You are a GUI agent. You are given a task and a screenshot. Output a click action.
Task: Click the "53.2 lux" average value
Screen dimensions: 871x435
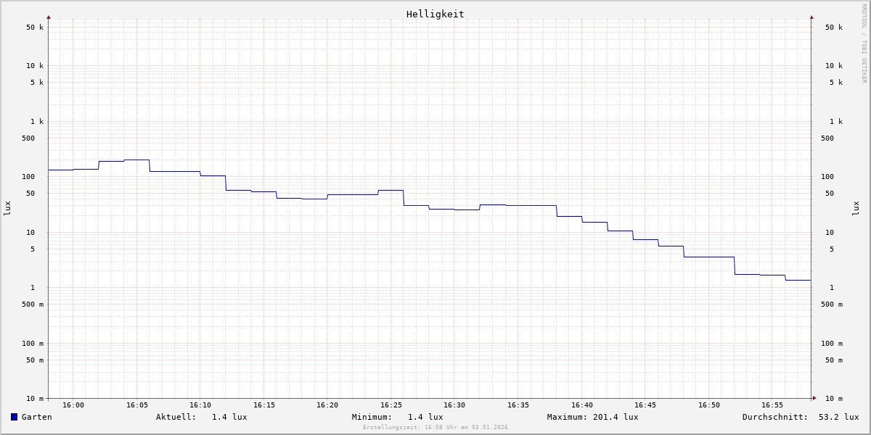pos(838,417)
